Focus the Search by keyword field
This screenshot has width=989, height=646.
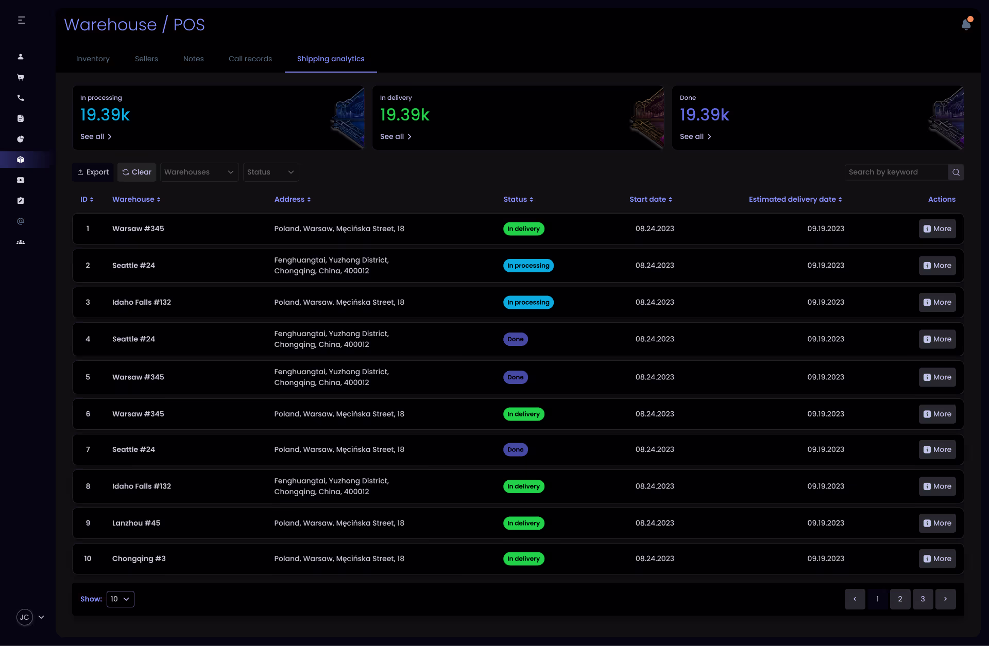point(896,172)
